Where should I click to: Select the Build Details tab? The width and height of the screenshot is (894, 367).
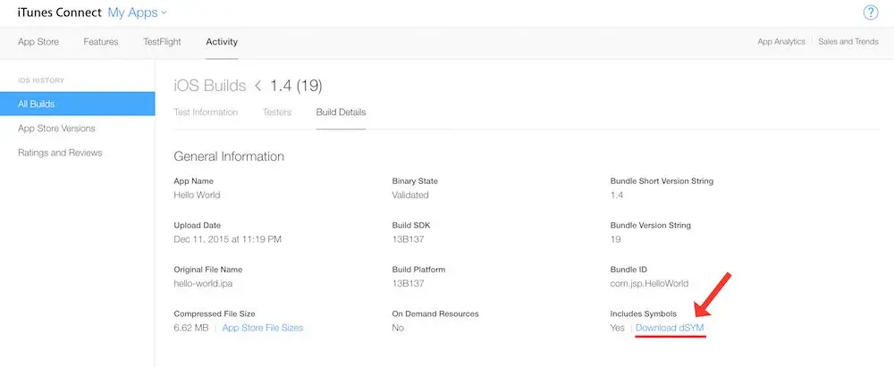[x=341, y=113]
